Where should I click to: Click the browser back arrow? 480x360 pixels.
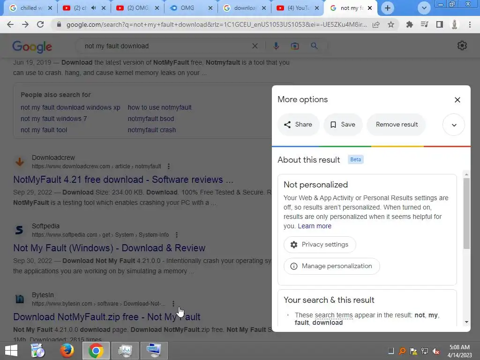[x=10, y=24]
